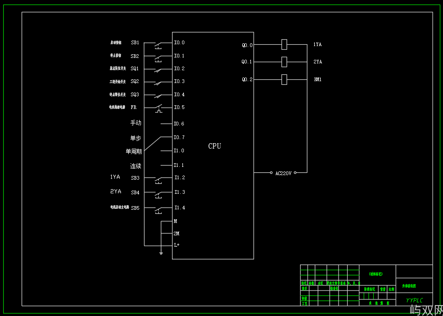Click the 工艺 cell in the title block

304,304
